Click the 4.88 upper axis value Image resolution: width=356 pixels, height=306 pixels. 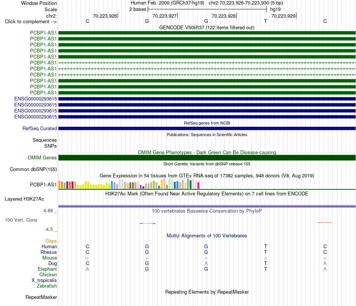tap(48, 211)
